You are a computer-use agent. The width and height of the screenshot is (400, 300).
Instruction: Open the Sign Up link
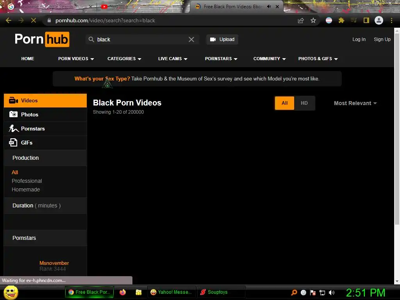click(382, 39)
